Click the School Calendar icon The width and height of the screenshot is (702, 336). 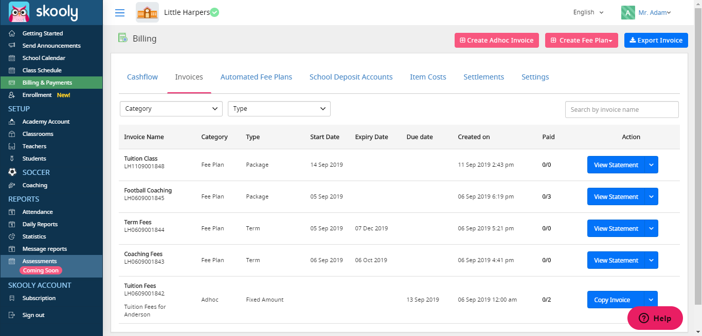pyautogui.click(x=12, y=58)
